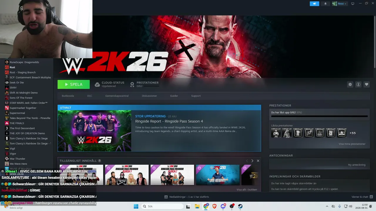The width and height of the screenshot is (376, 211).
Task: Click the Windows Start button
Action: tap(136, 206)
